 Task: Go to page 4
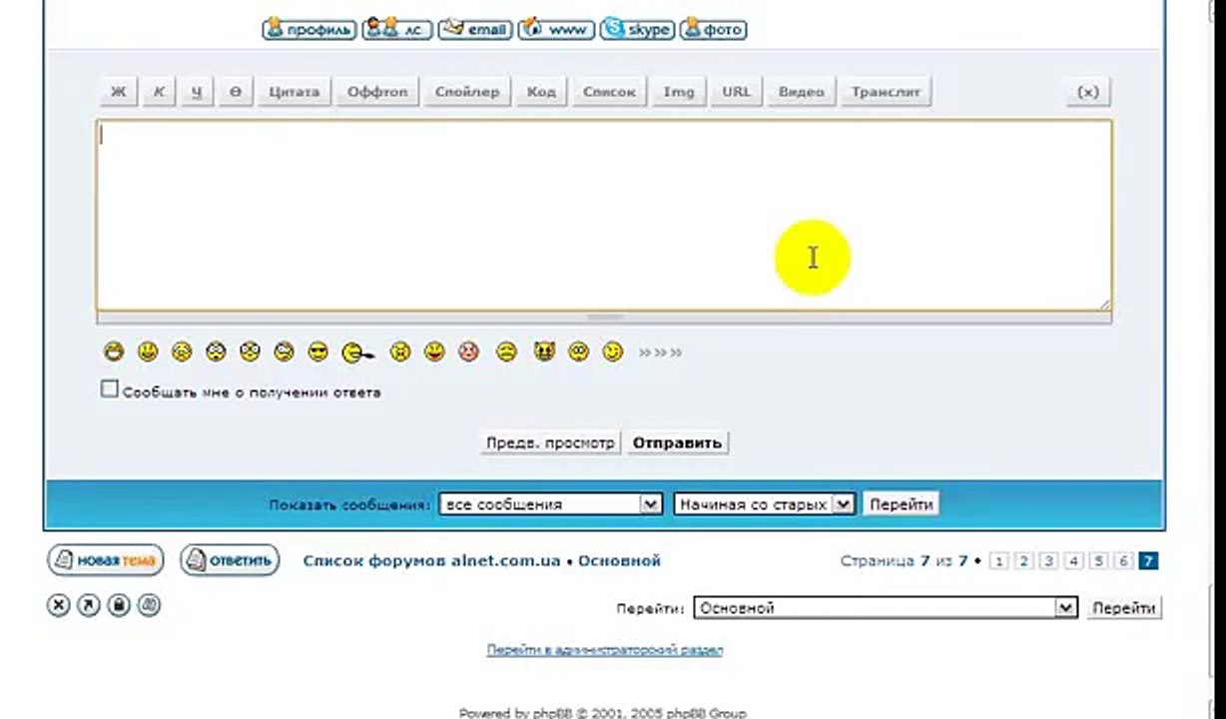(x=1073, y=561)
